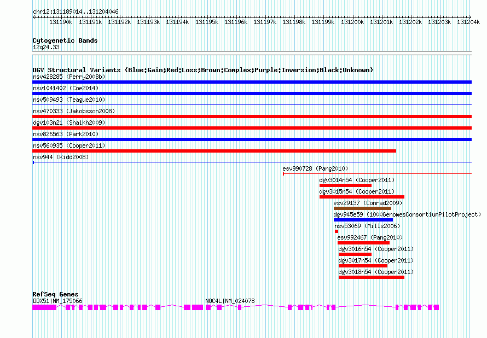Click the nsv509493 (Teague2010) label

69,100
